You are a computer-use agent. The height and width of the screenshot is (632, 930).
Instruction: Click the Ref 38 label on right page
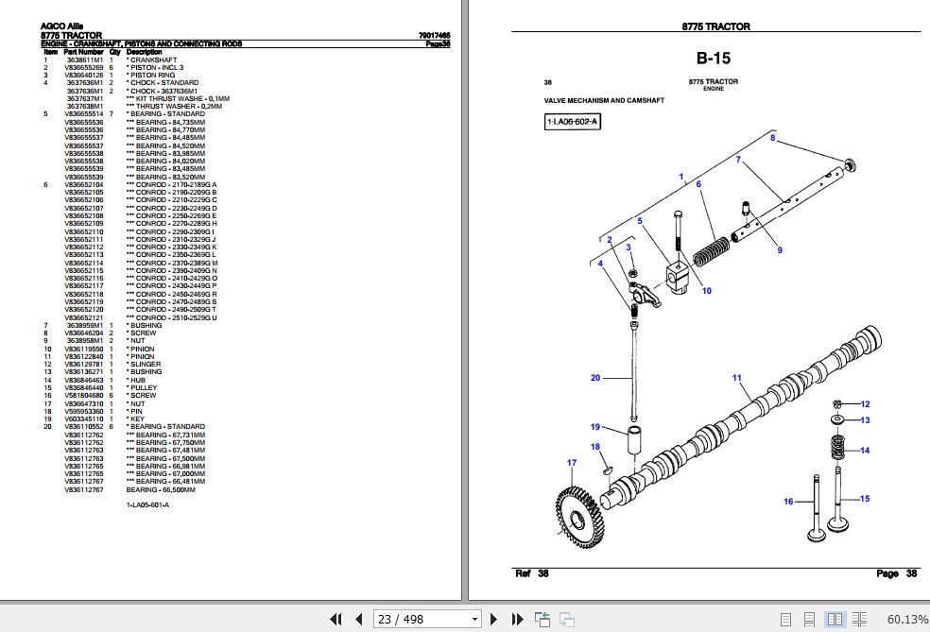tap(530, 572)
